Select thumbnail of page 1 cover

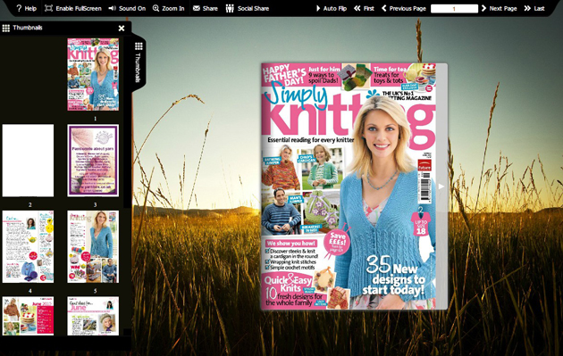(93, 74)
